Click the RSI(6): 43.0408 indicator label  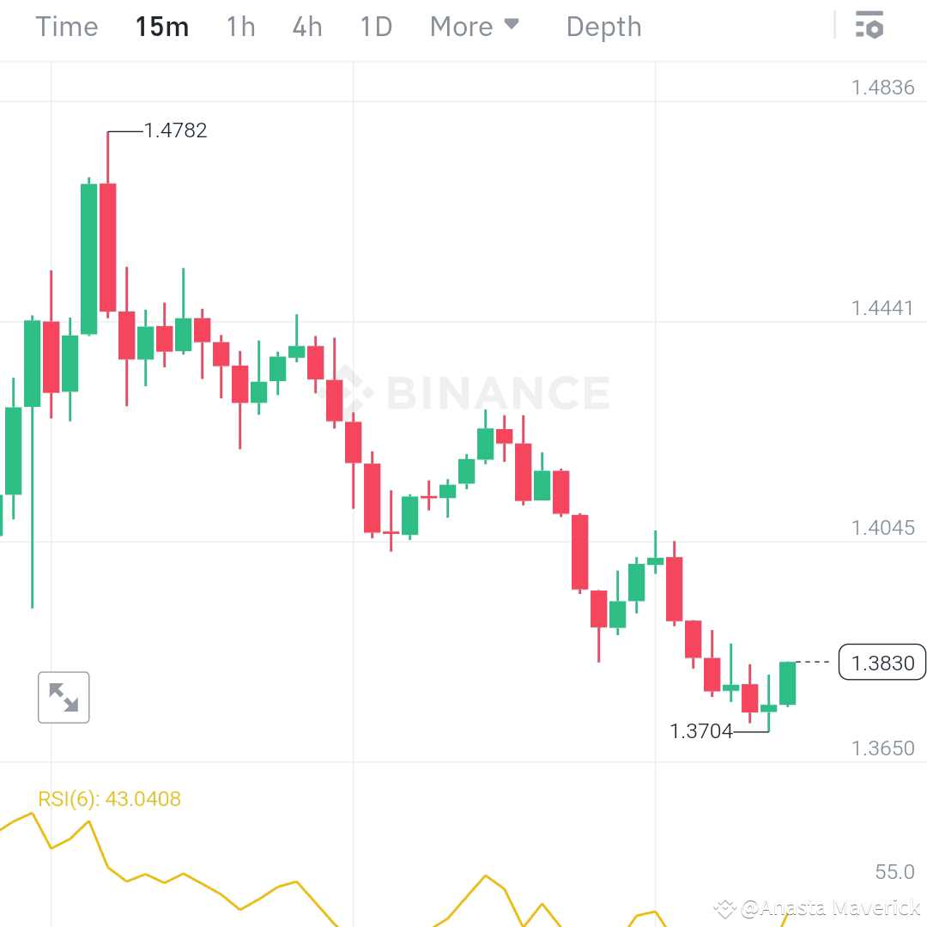[x=110, y=799]
